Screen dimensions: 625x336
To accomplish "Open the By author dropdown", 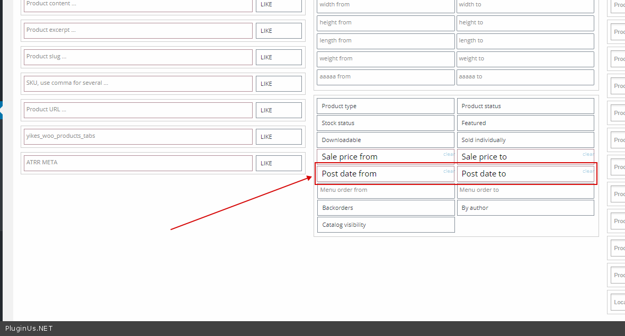I will 525,208.
